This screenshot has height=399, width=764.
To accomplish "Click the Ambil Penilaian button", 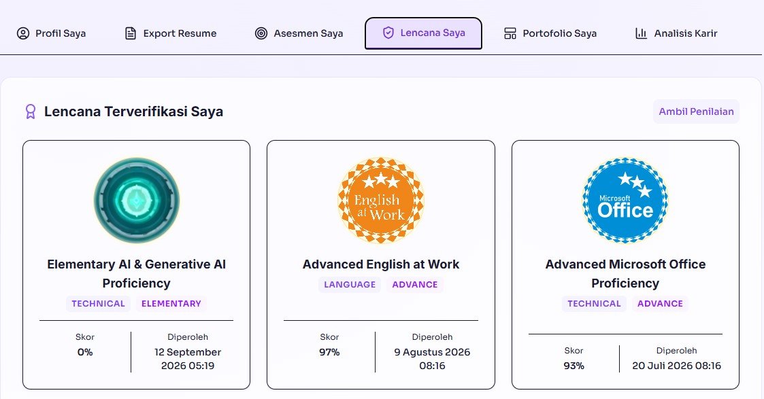I will 696,111.
